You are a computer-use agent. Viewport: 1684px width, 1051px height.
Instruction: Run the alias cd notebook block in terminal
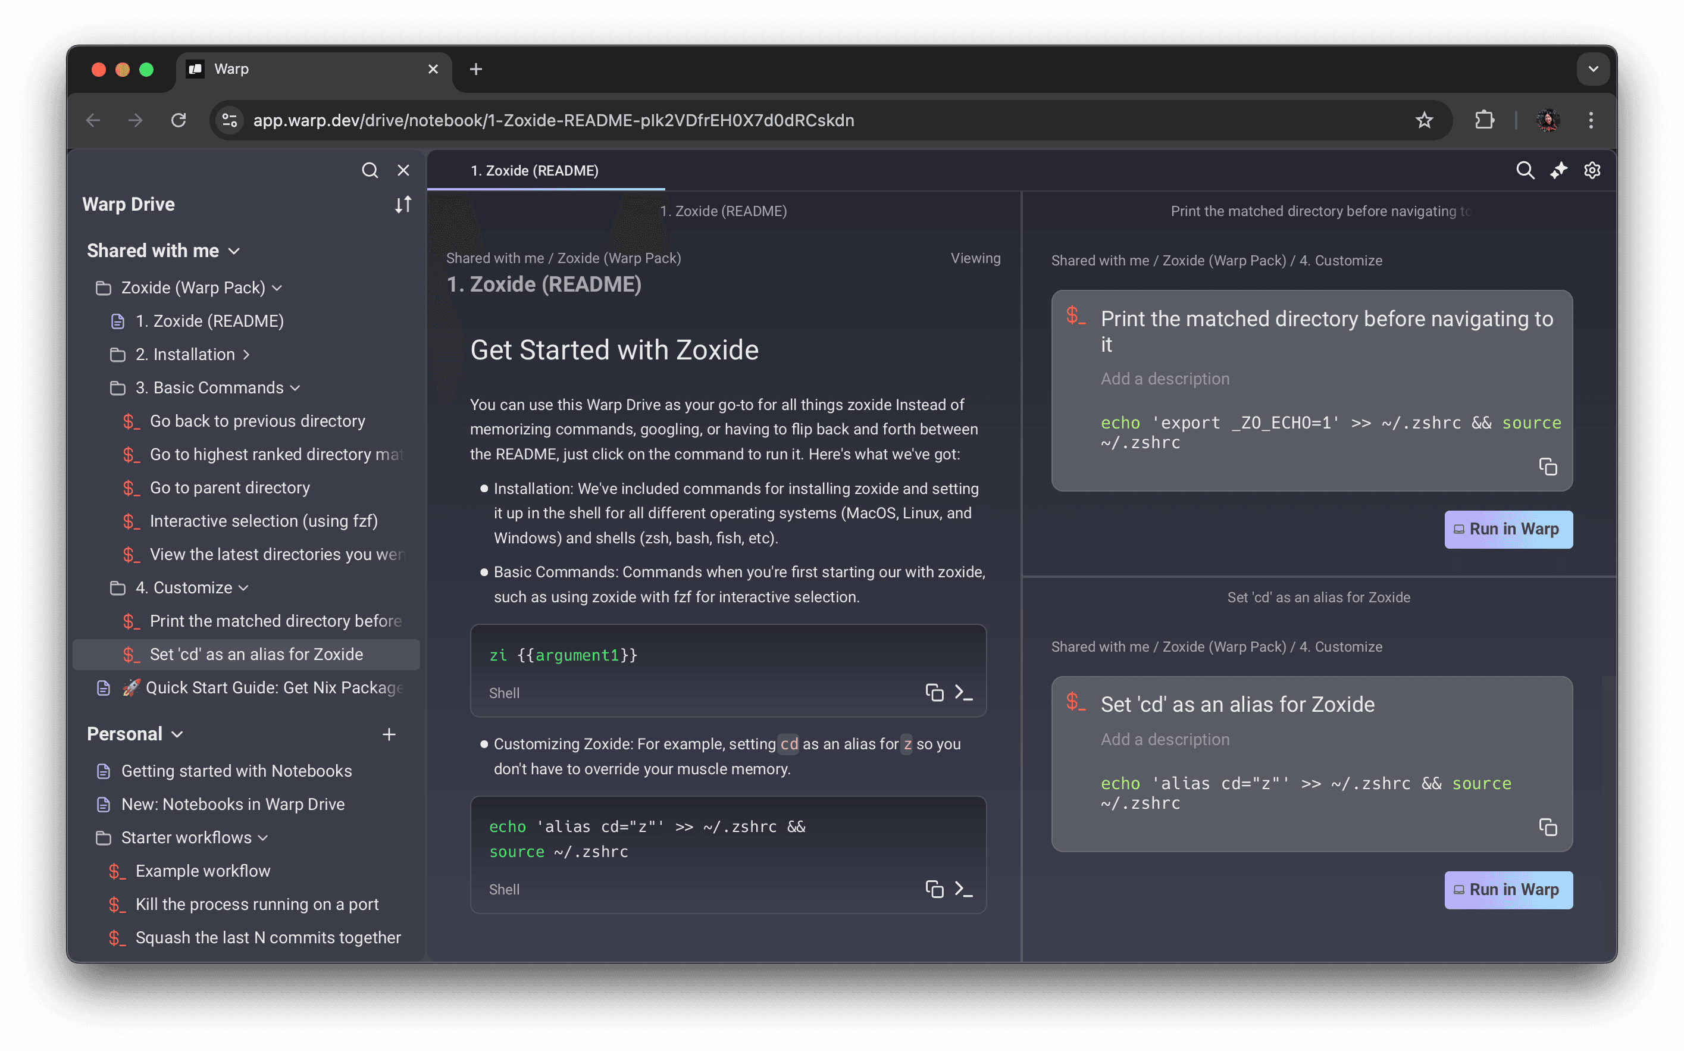click(964, 889)
